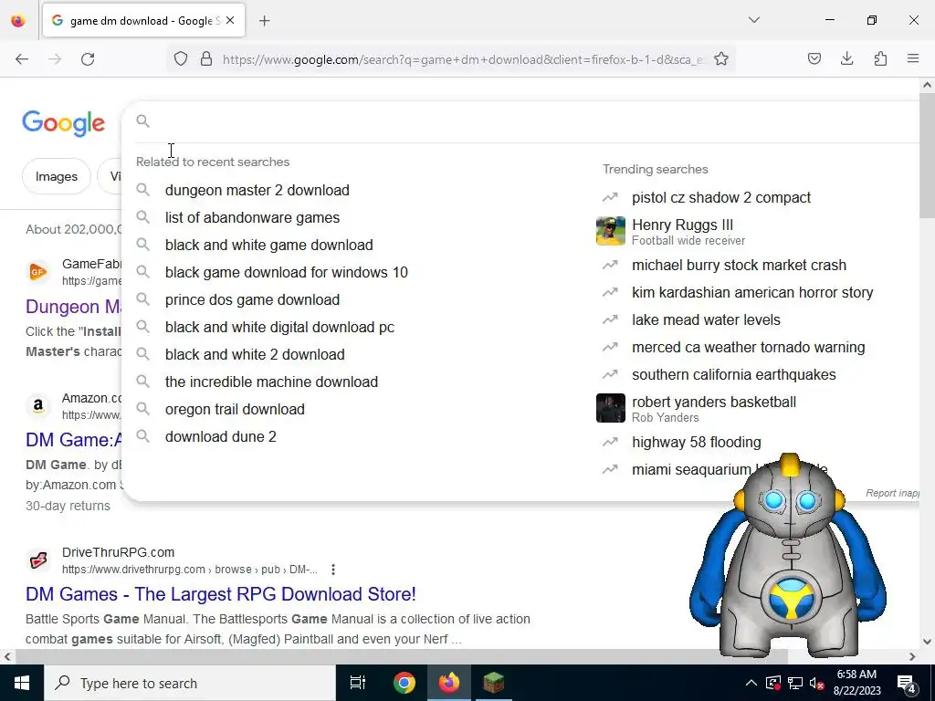Image resolution: width=935 pixels, height=701 pixels.
Task: Reload the current page
Action: [x=88, y=59]
